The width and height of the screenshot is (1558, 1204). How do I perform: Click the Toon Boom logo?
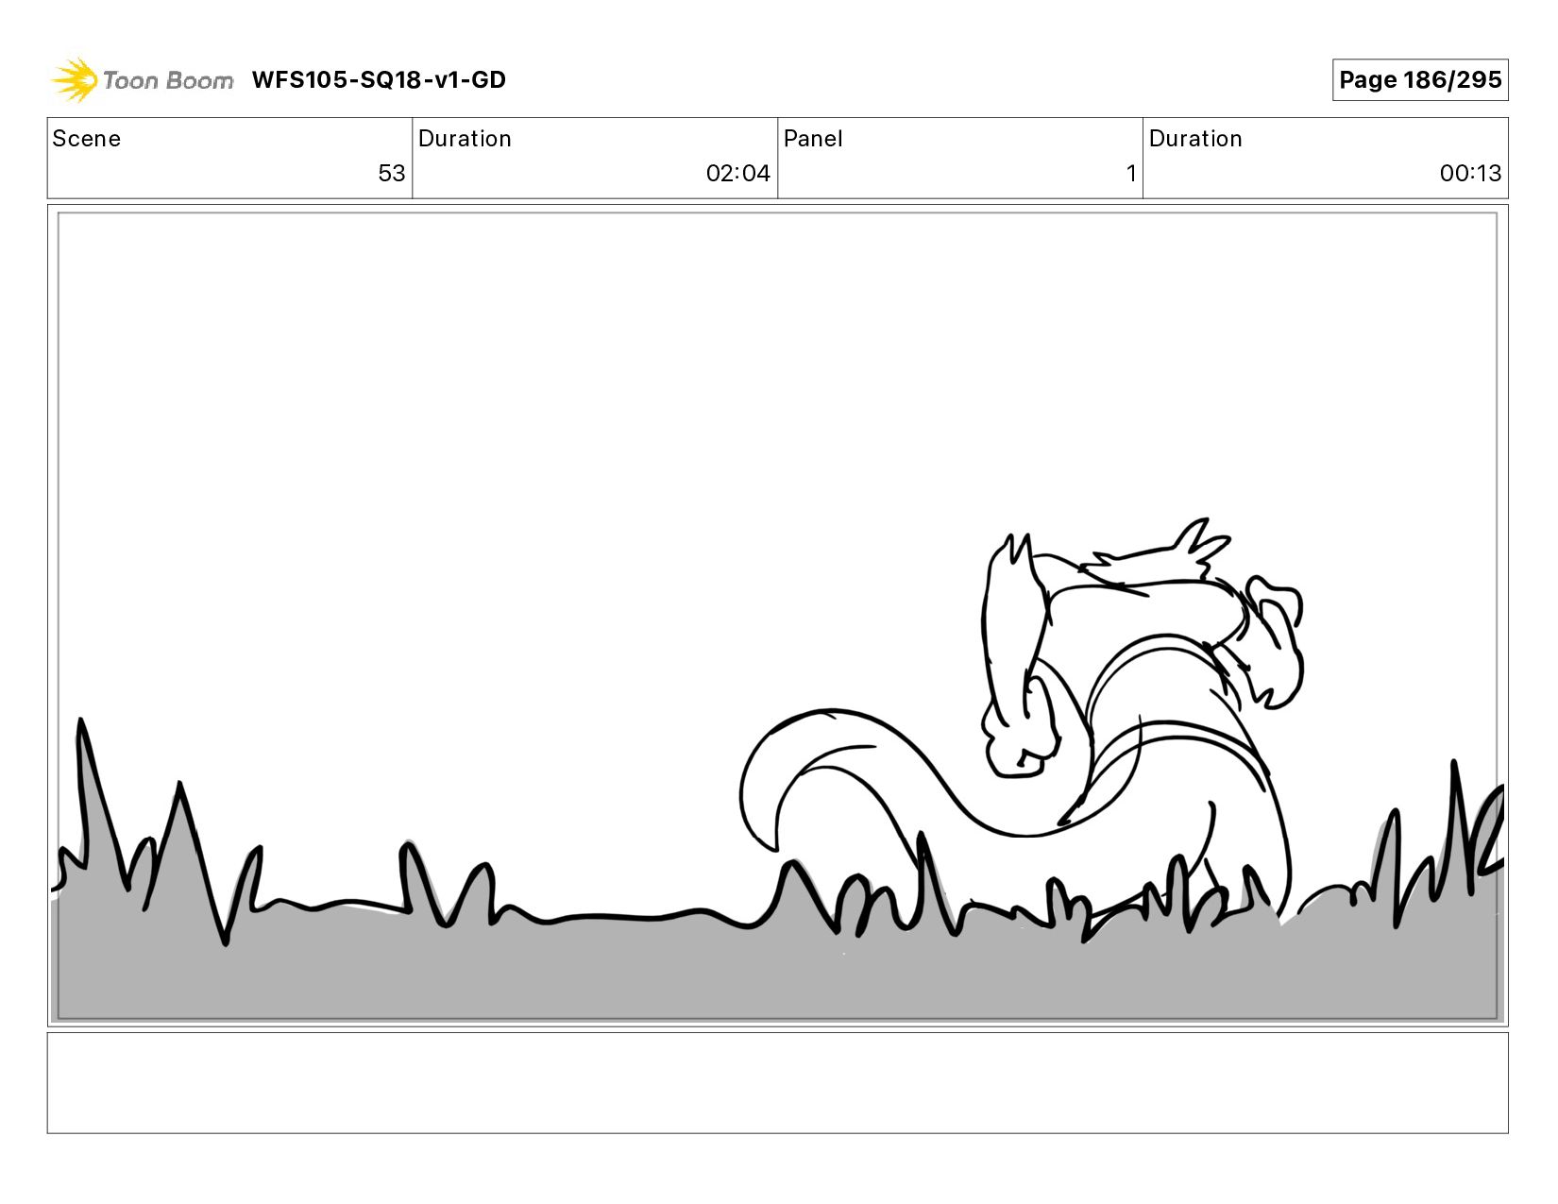click(142, 80)
